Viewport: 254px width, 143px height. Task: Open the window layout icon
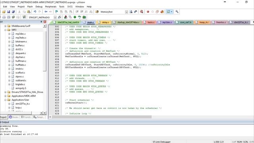tap(168, 12)
